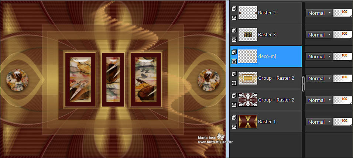Screen dimensions: 353x158
Task: Adjust the opacity slider of Raster 3
Action: point(343,35)
